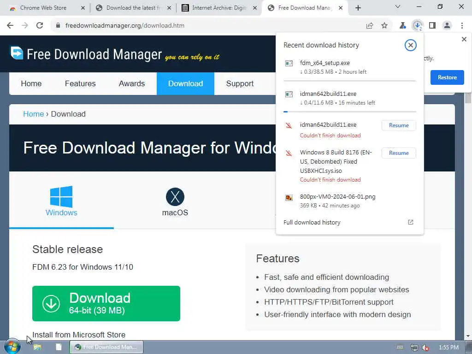Resume the Windows 8 Build 8176 ISO download
Screen dimensions: 472x354
399,153
